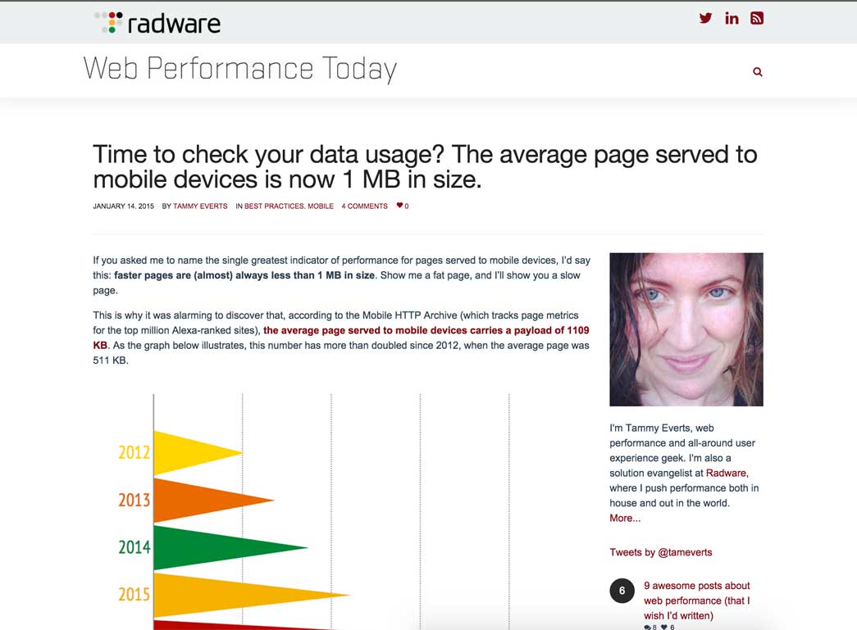Viewport: 857px width, 630px height.
Task: Click the comment bubble icon under the popular post
Action: (x=648, y=626)
